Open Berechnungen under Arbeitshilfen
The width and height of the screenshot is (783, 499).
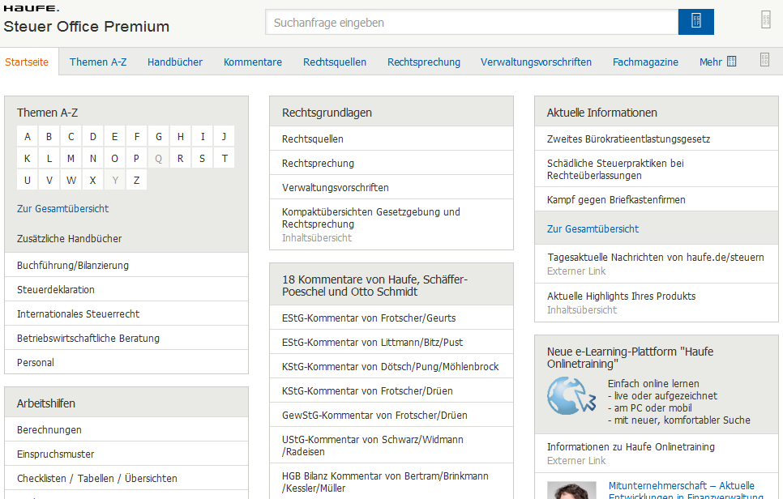coord(126,429)
